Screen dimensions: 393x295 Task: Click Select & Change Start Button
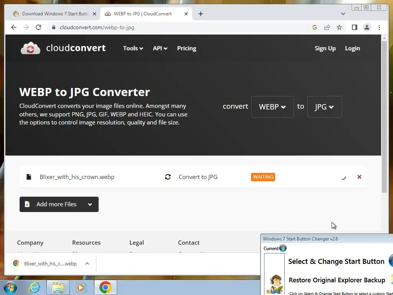[336, 261]
